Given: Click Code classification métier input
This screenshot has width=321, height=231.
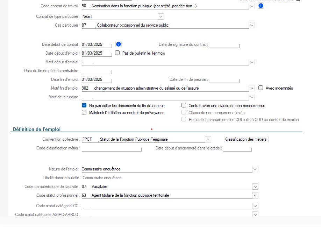Looking at the screenshot, I should (112, 148).
